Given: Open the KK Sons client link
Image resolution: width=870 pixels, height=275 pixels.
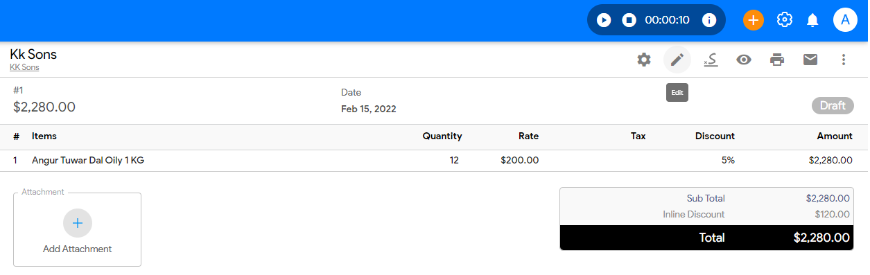Looking at the screenshot, I should click(x=24, y=68).
